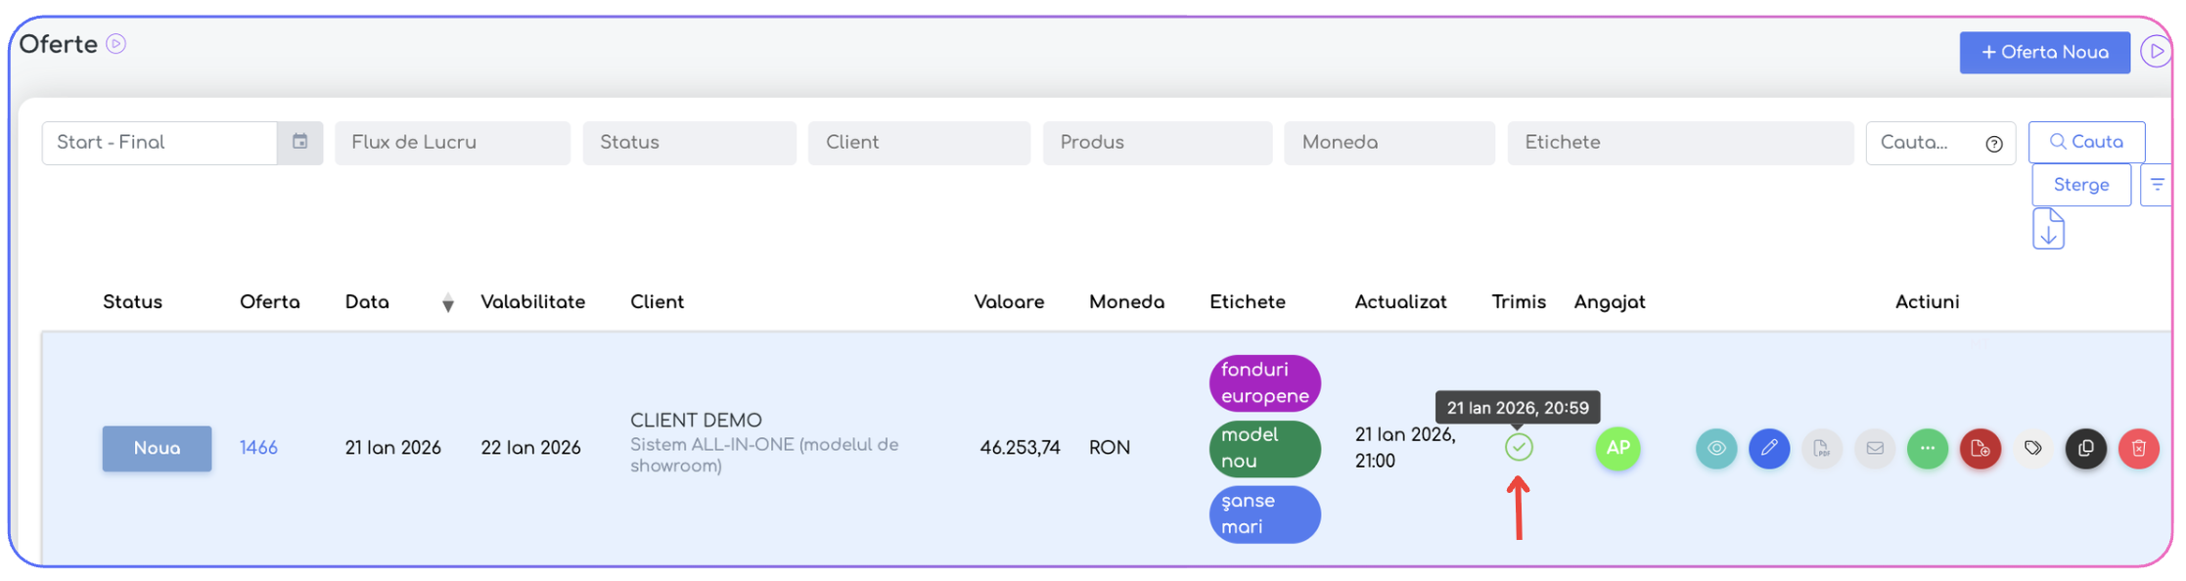The width and height of the screenshot is (2186, 581).
Task: Click the red add-document icon
Action: pyautogui.click(x=1981, y=448)
